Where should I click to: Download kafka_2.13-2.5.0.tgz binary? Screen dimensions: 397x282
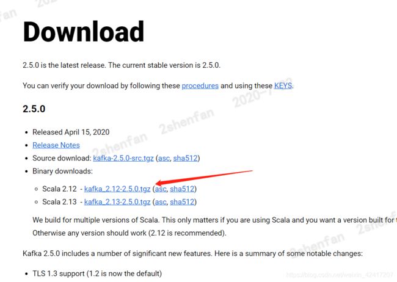pos(117,202)
